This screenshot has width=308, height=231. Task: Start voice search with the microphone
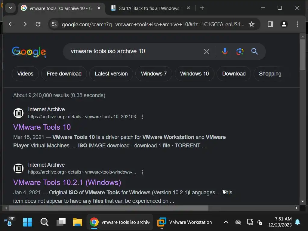tap(225, 51)
